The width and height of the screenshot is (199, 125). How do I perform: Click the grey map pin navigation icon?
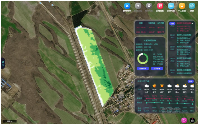(149, 6)
